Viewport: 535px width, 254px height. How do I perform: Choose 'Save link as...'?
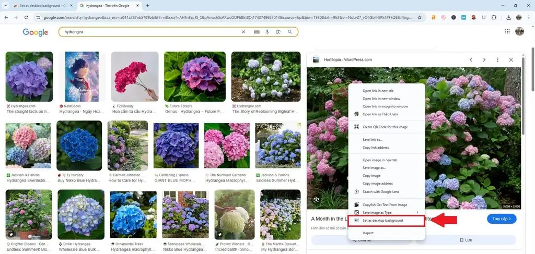pos(386,140)
